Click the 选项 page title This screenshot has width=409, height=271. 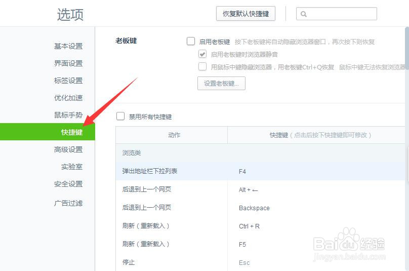coord(70,14)
